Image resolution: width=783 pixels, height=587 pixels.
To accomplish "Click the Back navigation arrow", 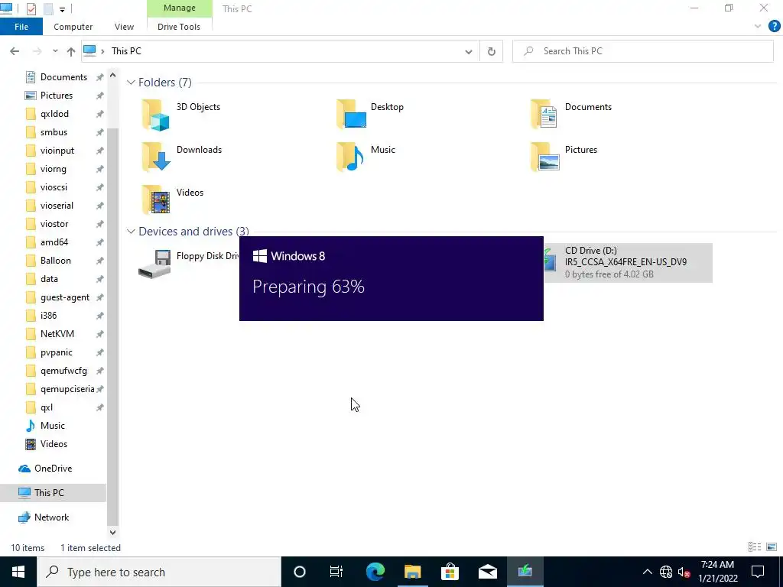I will (15, 51).
